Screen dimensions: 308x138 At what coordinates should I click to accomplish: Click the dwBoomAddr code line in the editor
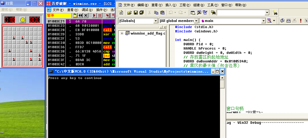[x=216, y=61]
